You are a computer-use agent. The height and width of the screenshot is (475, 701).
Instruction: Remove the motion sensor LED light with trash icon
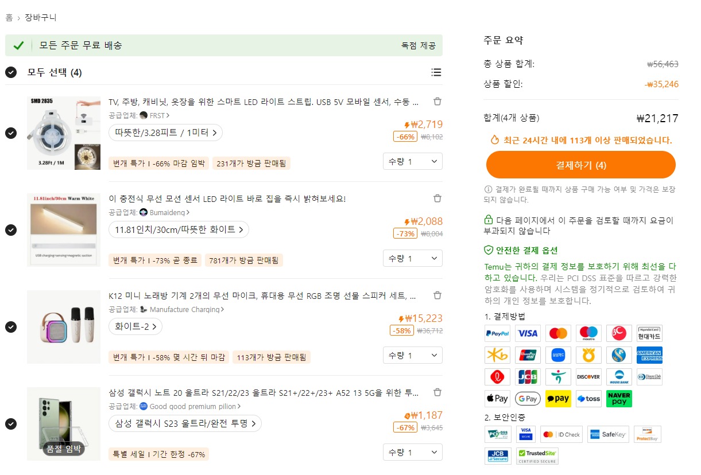point(437,198)
